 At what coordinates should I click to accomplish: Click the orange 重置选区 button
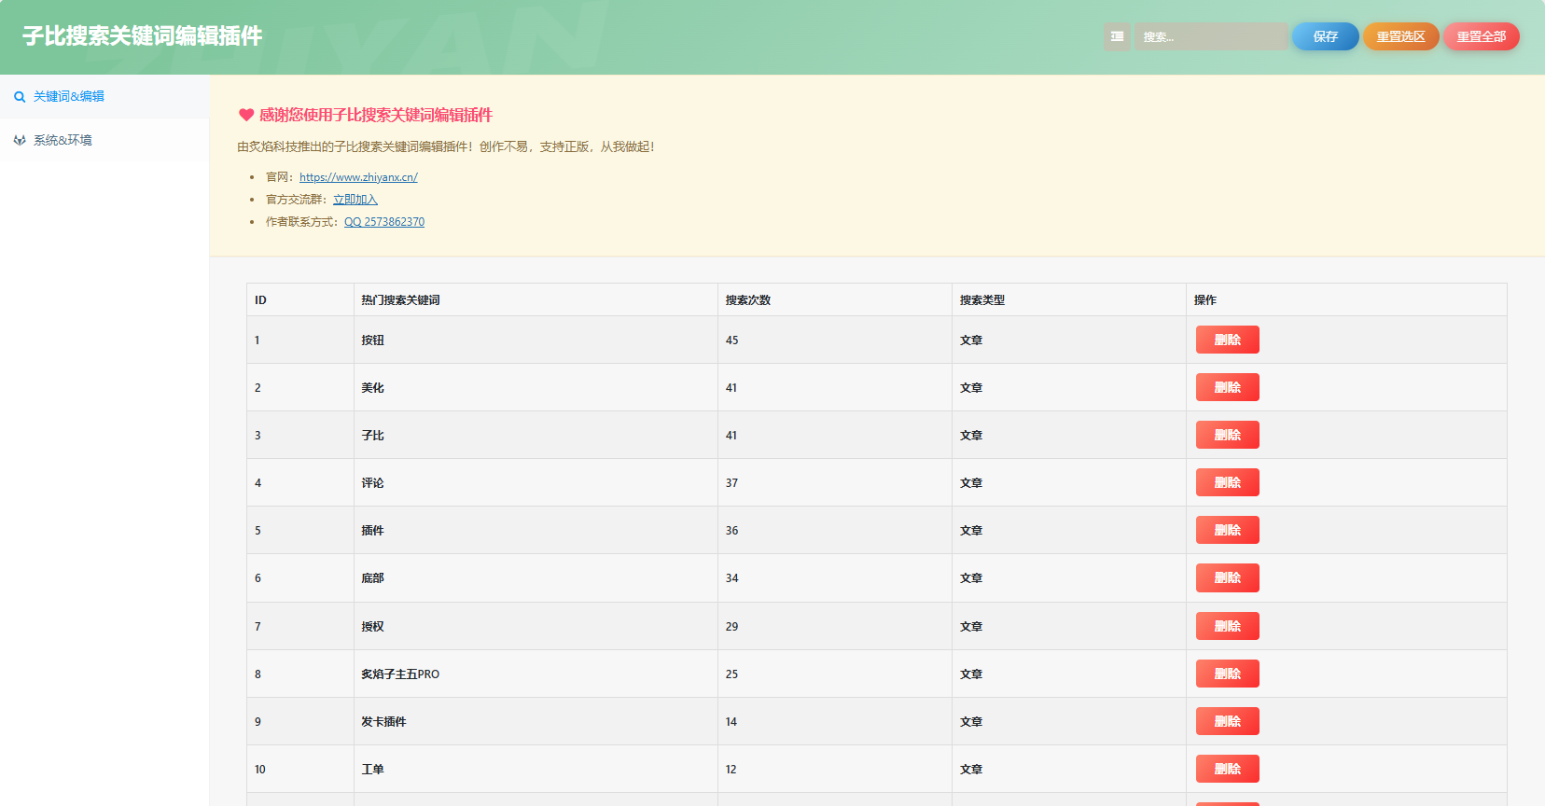click(x=1400, y=36)
